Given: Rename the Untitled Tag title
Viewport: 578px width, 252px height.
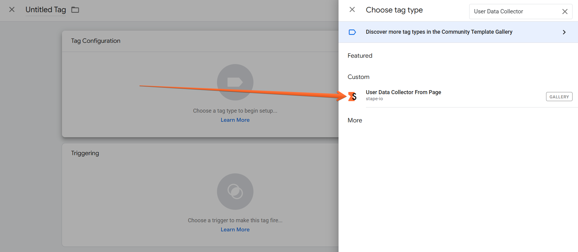Looking at the screenshot, I should pyautogui.click(x=46, y=10).
